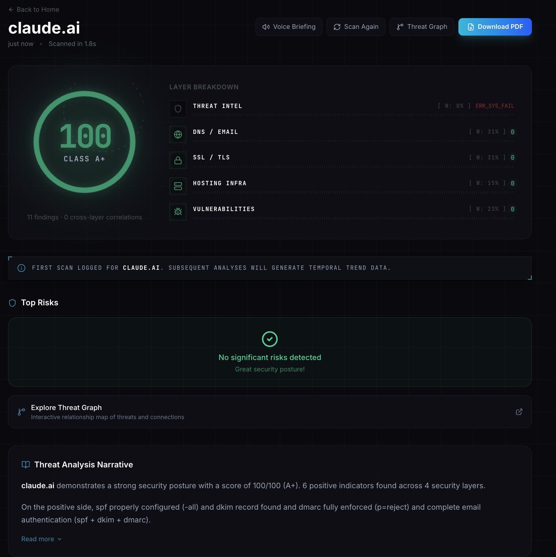Download PDF report
Screen dimensions: 556x557
[x=495, y=27]
